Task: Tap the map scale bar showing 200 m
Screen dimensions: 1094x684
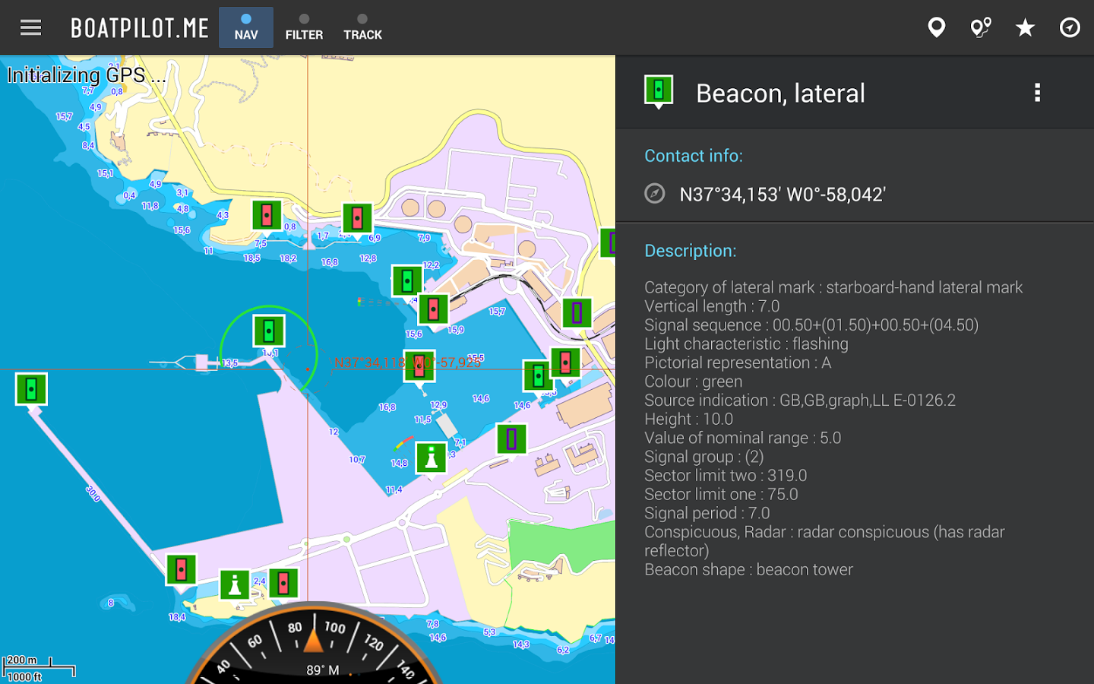Action: pos(39,668)
